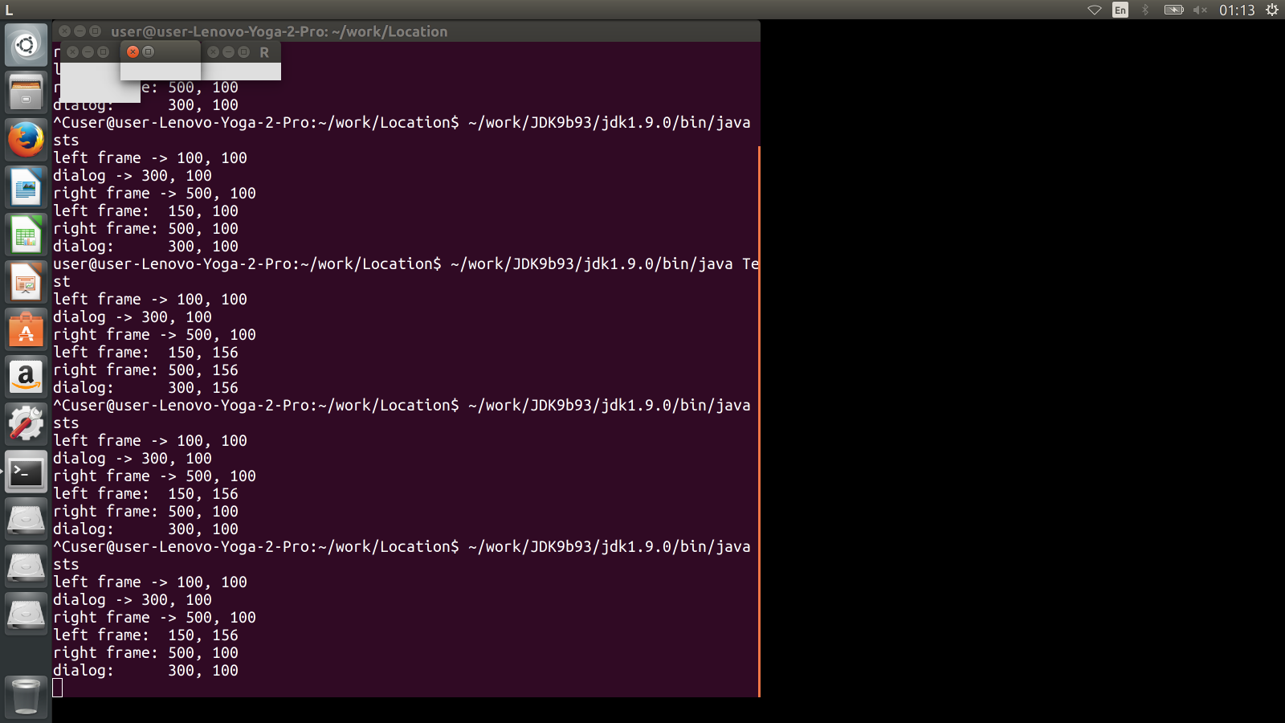Open Firefox web browser from the dock
The width and height of the screenshot is (1285, 723).
(x=26, y=140)
